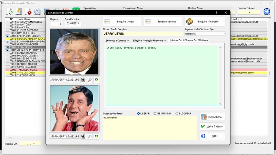
Task: Click the new client icon in background toolbar
Action: 10,12
